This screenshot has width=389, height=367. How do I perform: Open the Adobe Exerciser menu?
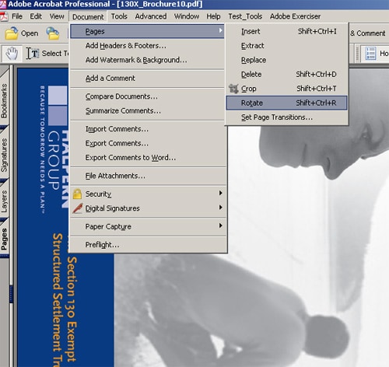295,16
